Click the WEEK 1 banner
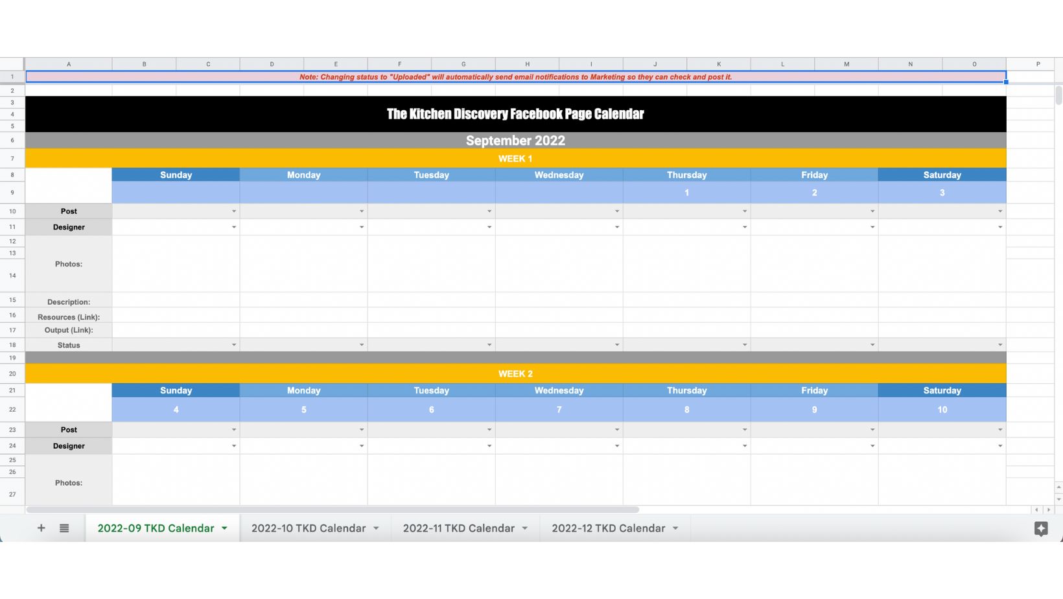 [x=515, y=159]
